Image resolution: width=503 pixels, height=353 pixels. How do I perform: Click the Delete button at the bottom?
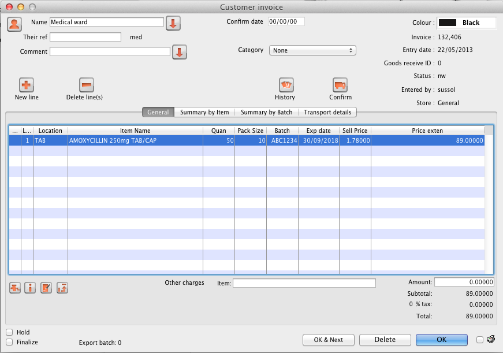click(x=385, y=340)
